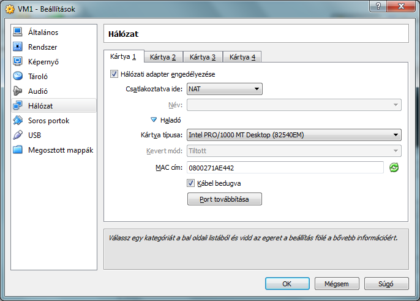420x301 pixels.
Task: Select the Audió speaker icon
Action: pos(17,91)
